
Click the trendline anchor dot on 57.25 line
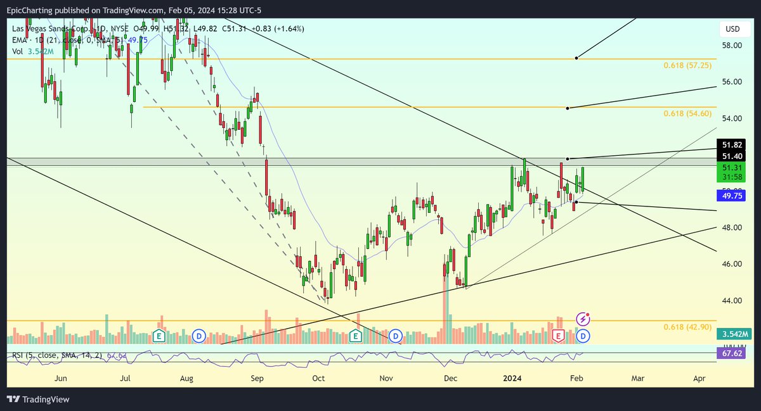(x=576, y=58)
